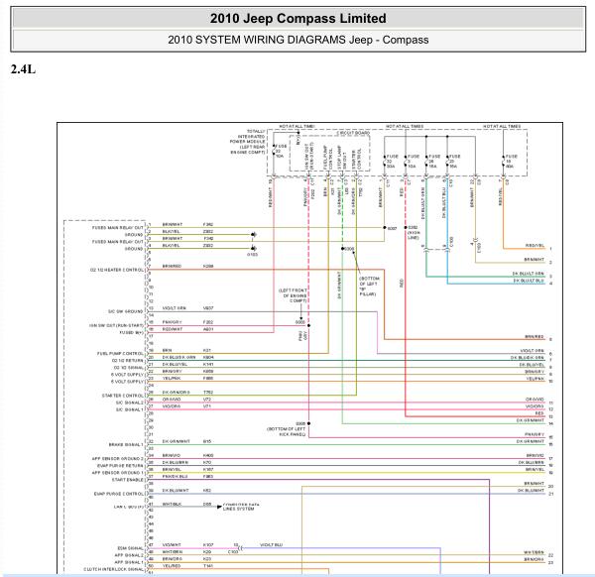Click the 'BRAKE SIGNAL 1' pin label
The height and width of the screenshot is (577, 595).
coord(126,444)
